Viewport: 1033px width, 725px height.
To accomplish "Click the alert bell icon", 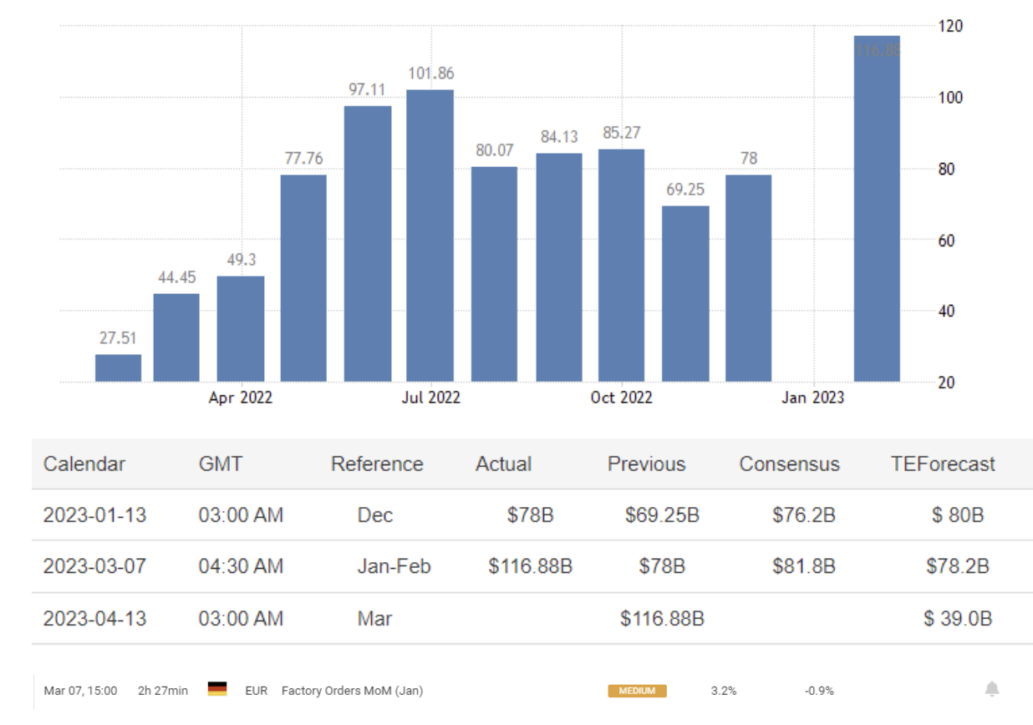I will click(991, 689).
